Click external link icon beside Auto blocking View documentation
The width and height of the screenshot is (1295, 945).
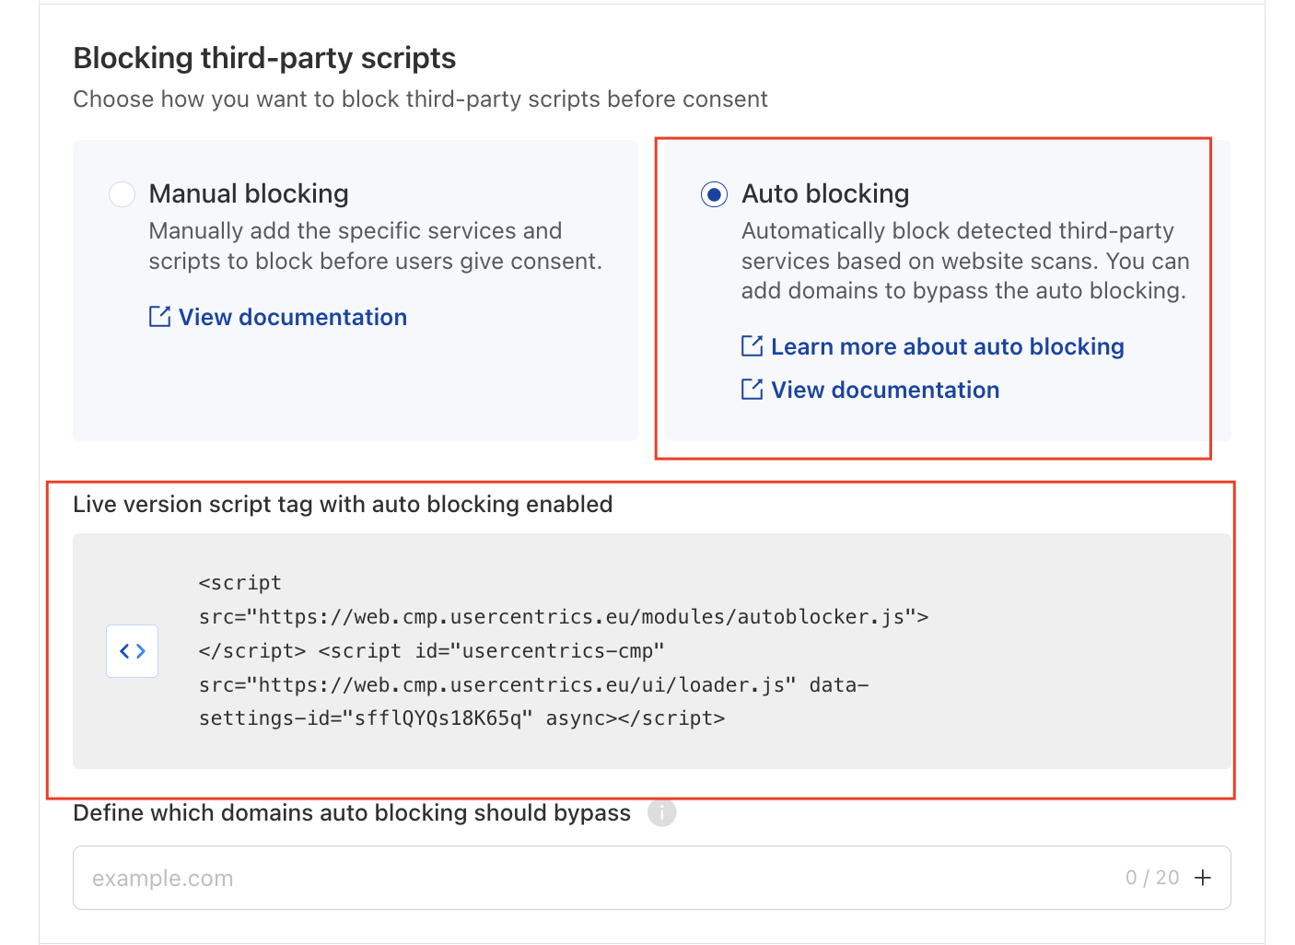(x=752, y=390)
